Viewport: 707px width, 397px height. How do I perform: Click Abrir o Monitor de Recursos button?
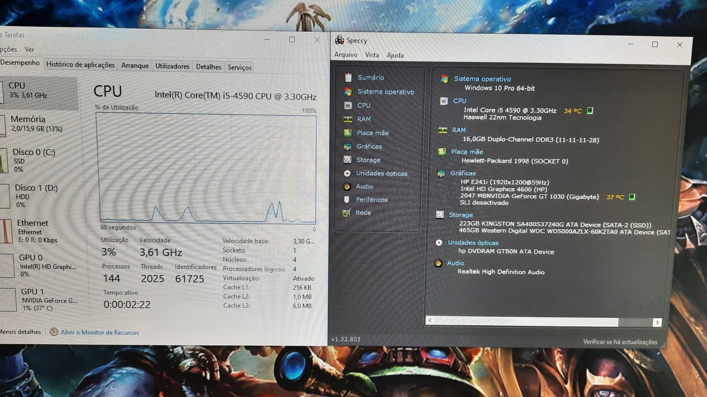[x=100, y=332]
